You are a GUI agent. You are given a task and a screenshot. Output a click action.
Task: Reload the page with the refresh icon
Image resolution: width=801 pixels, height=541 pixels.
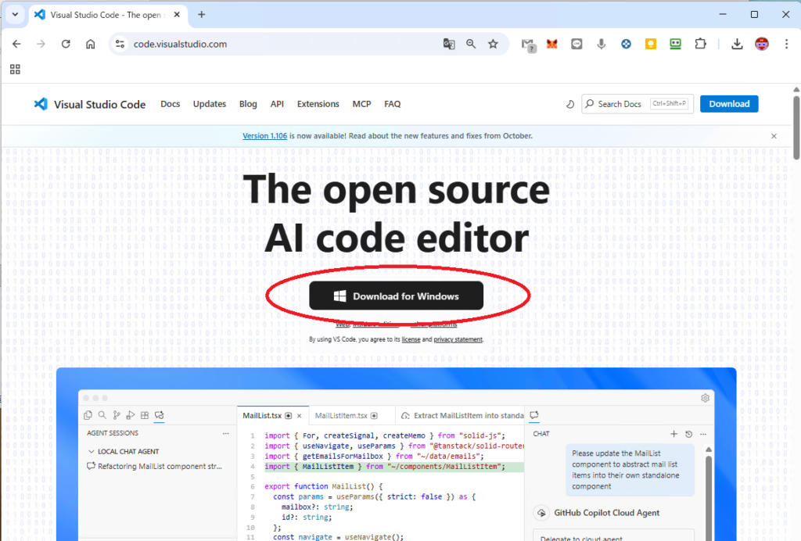tap(66, 45)
